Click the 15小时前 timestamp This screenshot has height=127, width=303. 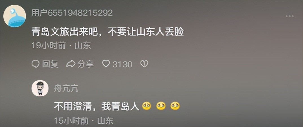click(71, 121)
